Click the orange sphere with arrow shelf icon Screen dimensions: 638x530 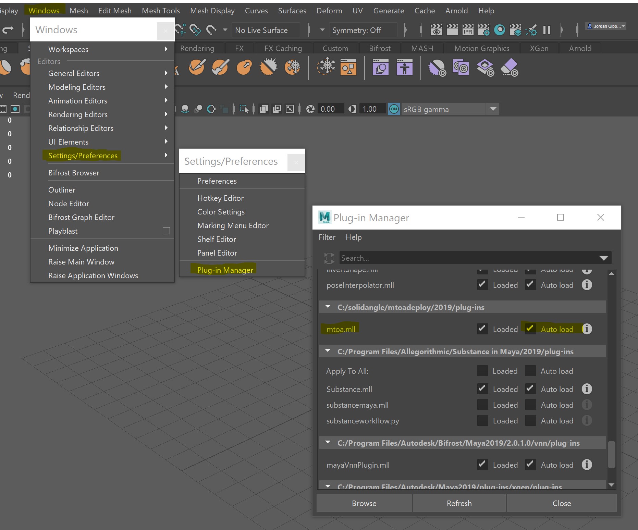pyautogui.click(x=244, y=67)
